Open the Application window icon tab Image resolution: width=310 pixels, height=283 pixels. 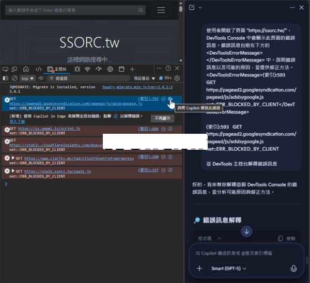click(121, 69)
